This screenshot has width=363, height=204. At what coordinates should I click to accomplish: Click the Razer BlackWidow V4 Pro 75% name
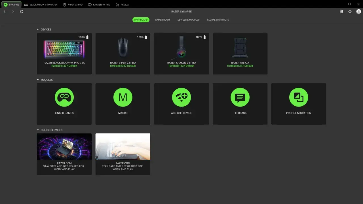coord(64,63)
